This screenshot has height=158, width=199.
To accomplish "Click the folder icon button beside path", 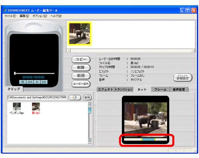I will (x=75, y=98).
